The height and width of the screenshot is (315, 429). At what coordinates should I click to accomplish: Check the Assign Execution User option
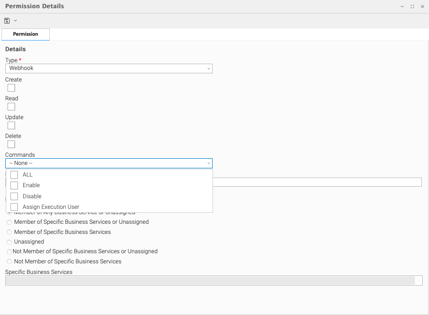click(14, 207)
